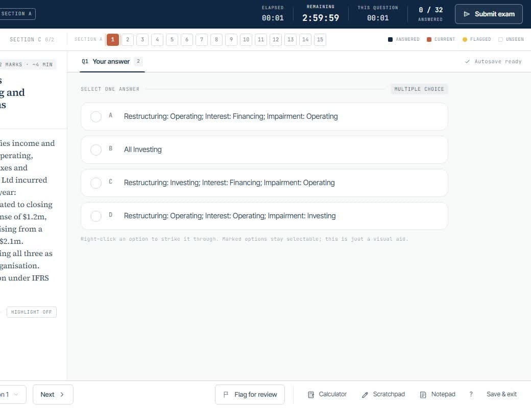Screen dimensions: 531x408
Task: Go to question 6
Action: tap(187, 40)
